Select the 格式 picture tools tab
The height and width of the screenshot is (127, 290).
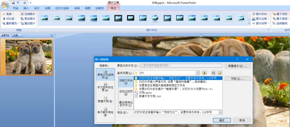113,8
